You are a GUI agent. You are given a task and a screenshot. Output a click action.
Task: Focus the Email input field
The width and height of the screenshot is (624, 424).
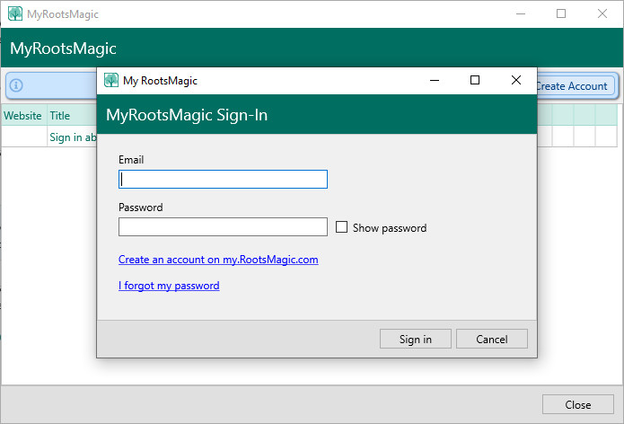click(223, 180)
